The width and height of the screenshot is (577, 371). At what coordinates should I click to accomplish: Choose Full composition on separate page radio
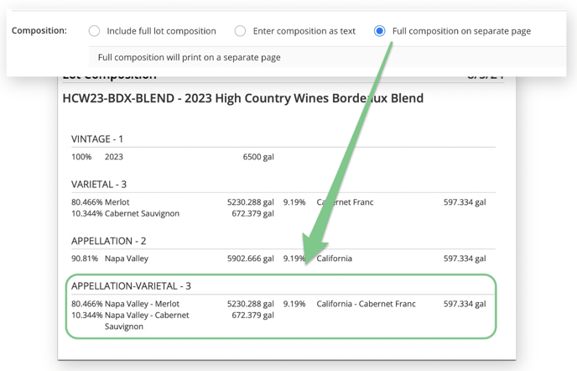point(379,31)
